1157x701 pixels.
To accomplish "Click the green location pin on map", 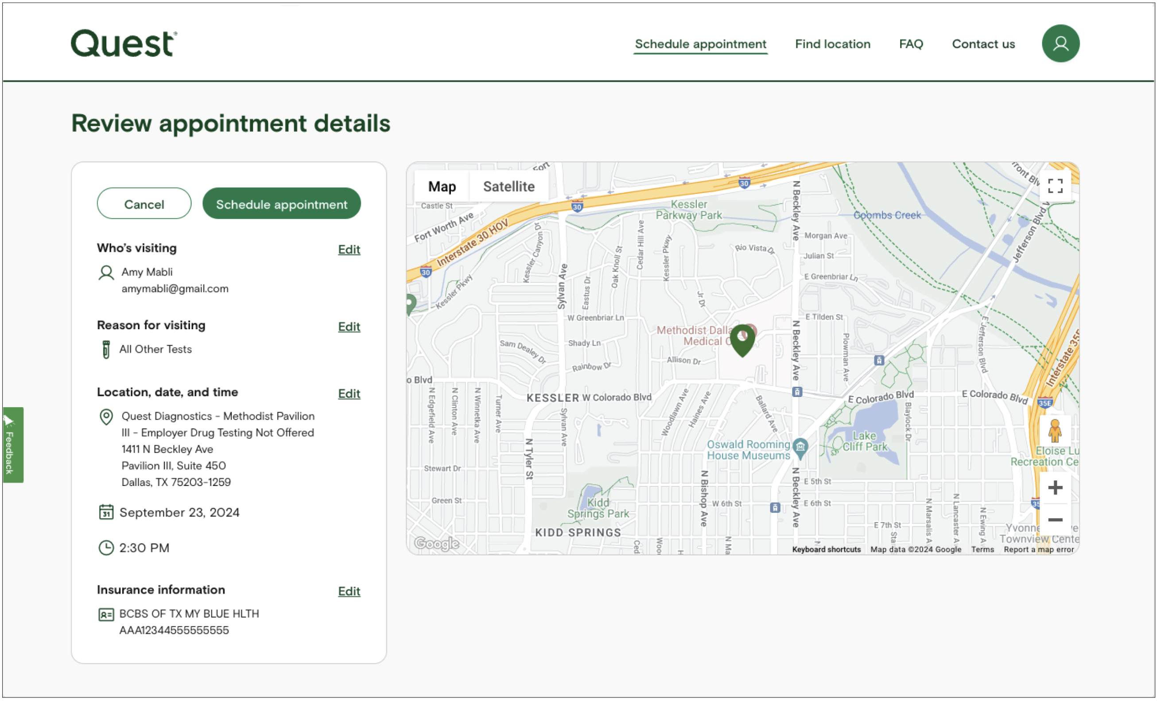I will pyautogui.click(x=742, y=340).
